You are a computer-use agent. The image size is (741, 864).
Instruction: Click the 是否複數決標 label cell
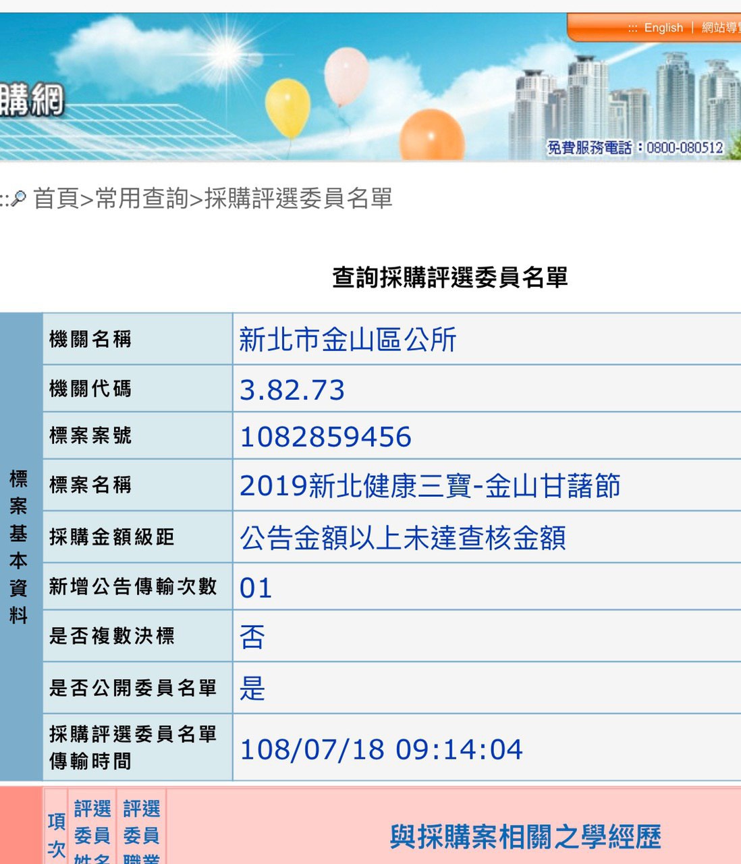pos(138,637)
